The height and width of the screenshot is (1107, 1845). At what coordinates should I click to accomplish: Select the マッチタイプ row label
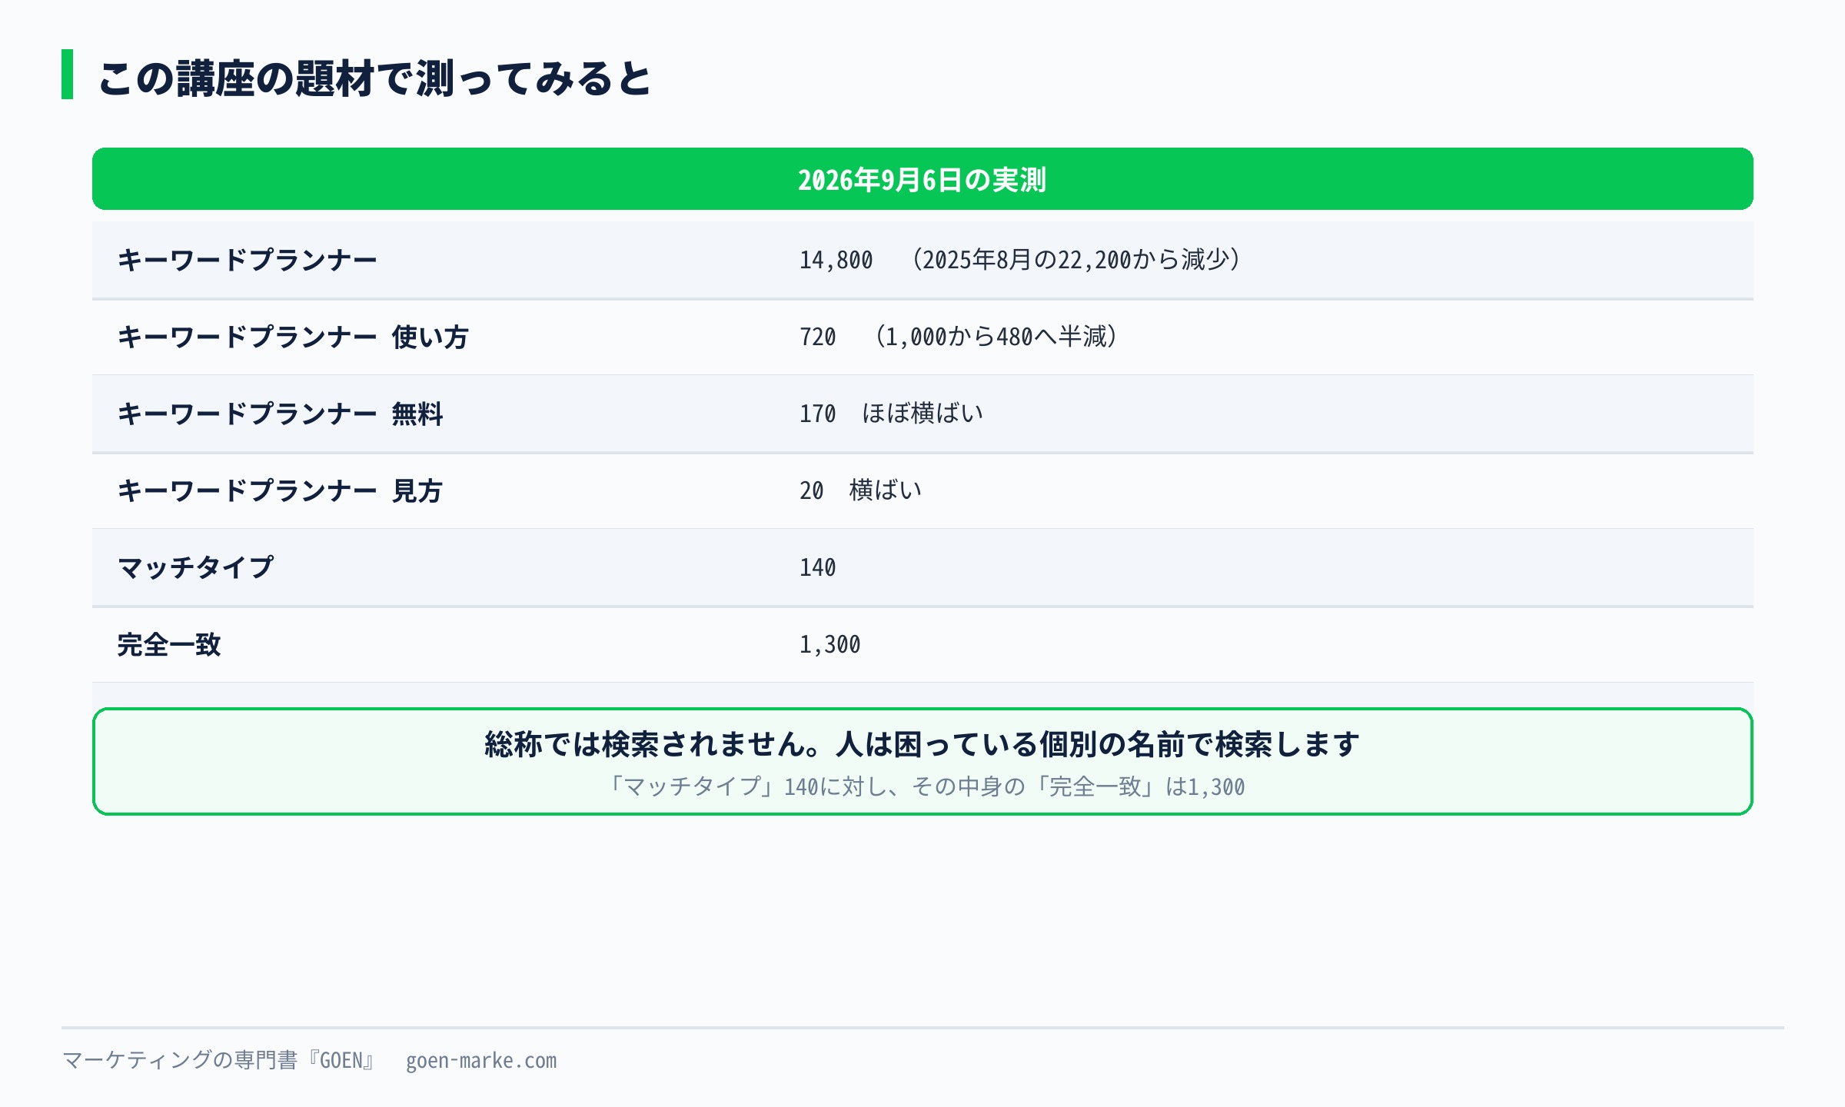195,567
